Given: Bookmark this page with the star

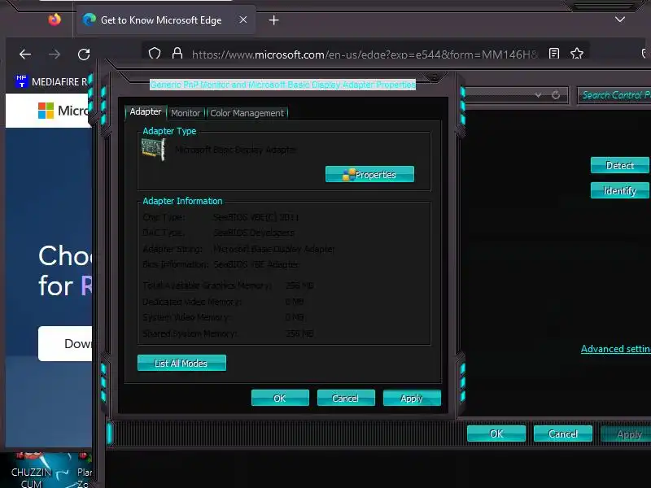Looking at the screenshot, I should pyautogui.click(x=577, y=54).
